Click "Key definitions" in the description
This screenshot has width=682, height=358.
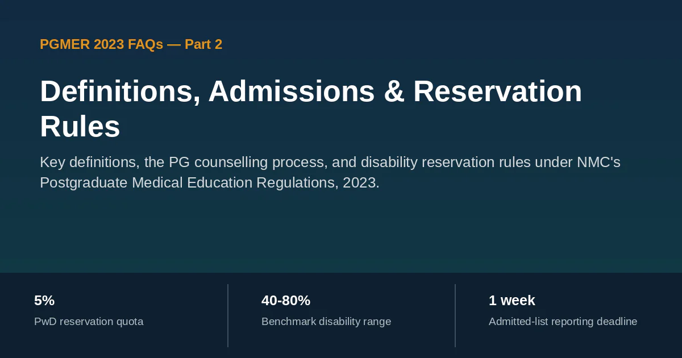pos(87,163)
